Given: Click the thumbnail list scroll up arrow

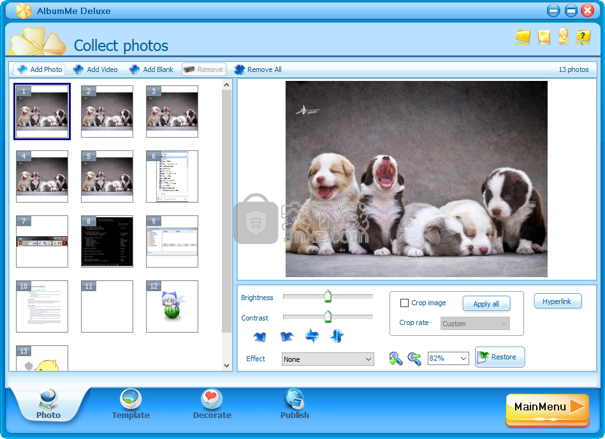Looking at the screenshot, I should tap(226, 85).
